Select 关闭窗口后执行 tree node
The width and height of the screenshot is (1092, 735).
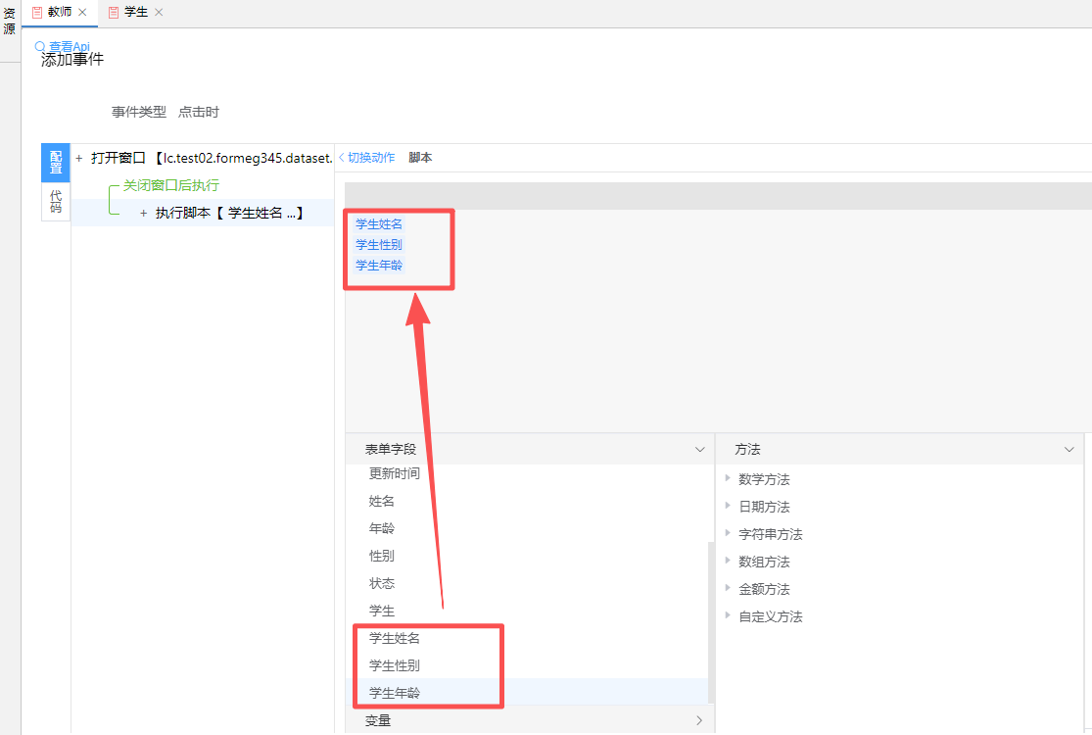tap(170, 185)
